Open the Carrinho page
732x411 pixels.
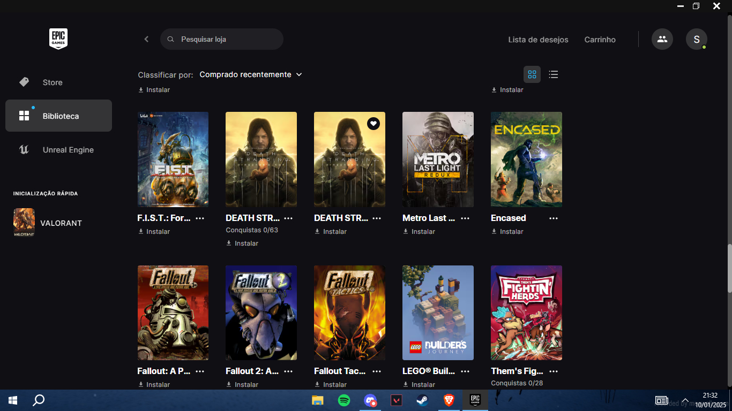click(x=600, y=40)
